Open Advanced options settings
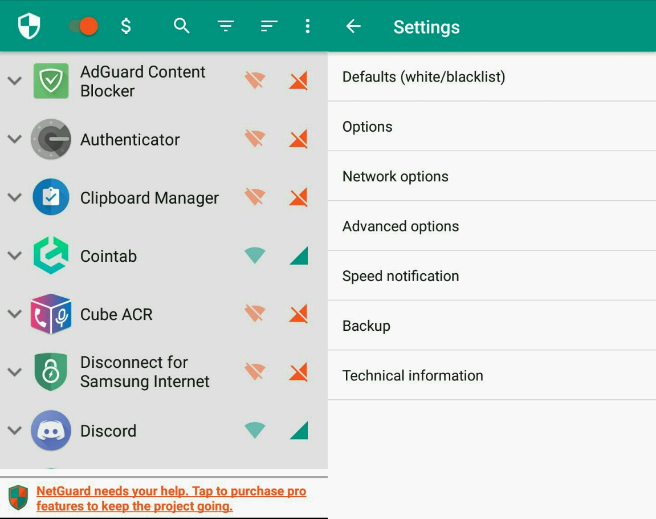Viewport: 656px width, 519px height. pyautogui.click(x=401, y=226)
